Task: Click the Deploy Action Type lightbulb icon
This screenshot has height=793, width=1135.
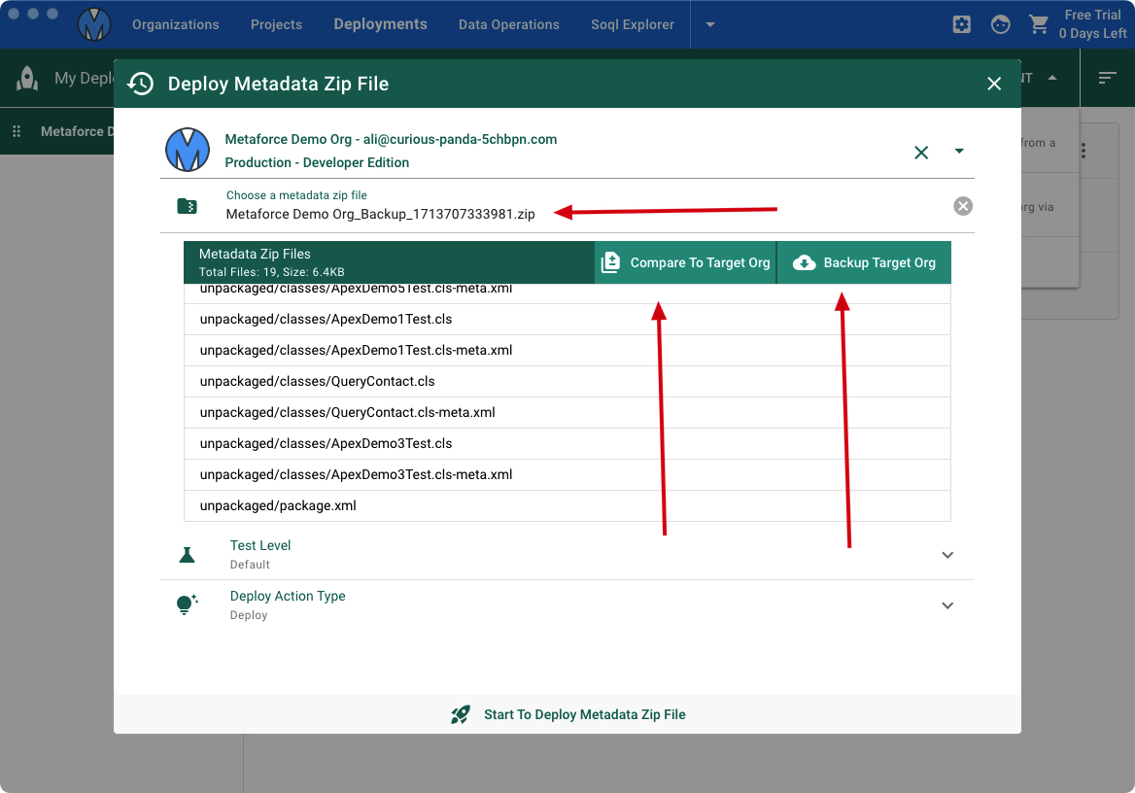Action: 187,604
